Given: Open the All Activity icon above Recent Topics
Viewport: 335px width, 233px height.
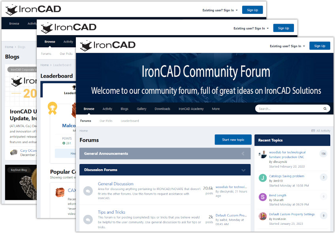Looking at the screenshot, I should [314, 130].
